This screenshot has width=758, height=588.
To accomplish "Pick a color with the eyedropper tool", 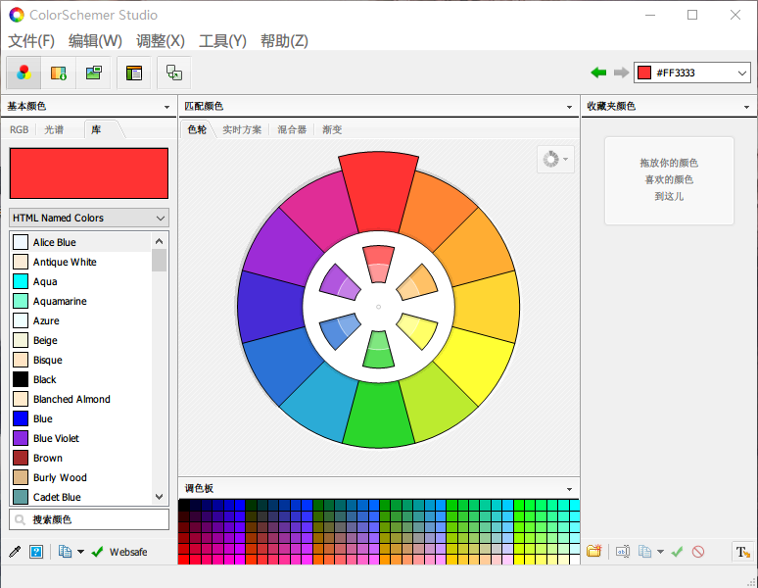I will [15, 551].
